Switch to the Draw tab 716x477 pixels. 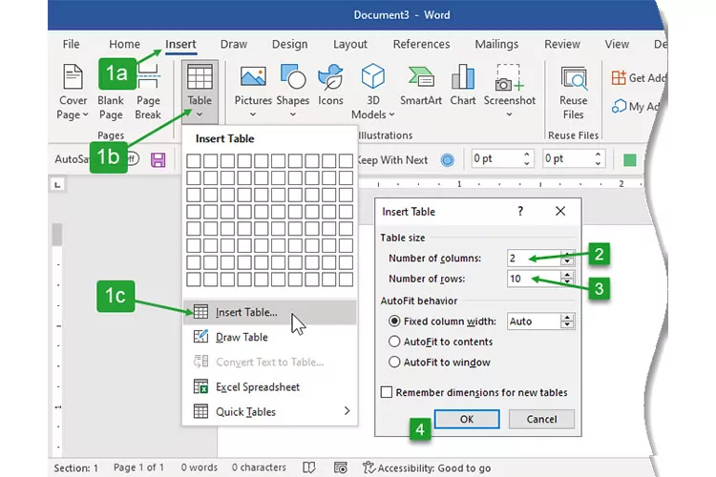(x=233, y=44)
